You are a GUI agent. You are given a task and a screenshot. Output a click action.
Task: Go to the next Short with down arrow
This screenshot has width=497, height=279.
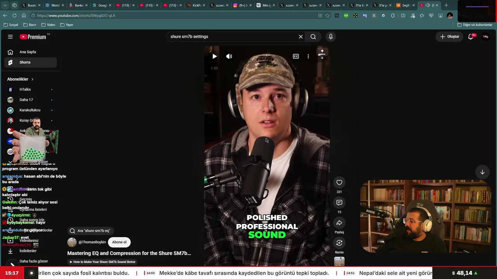(x=482, y=172)
